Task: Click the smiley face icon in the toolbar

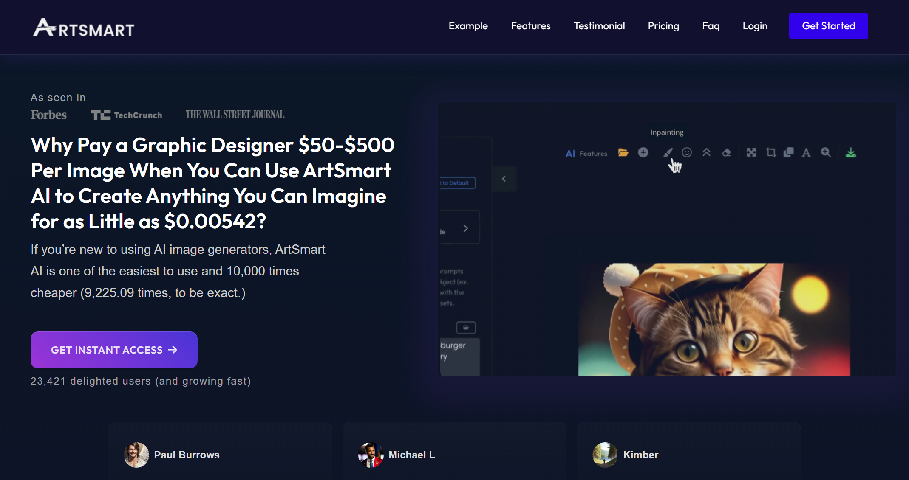Action: tap(687, 152)
